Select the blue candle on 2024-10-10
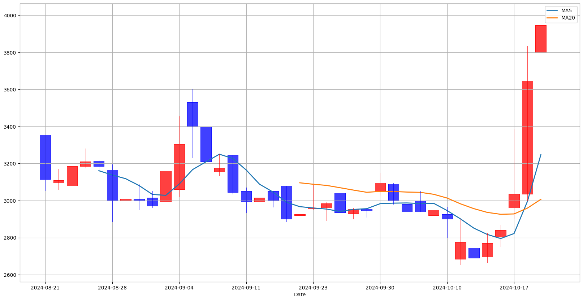 tap(447, 217)
